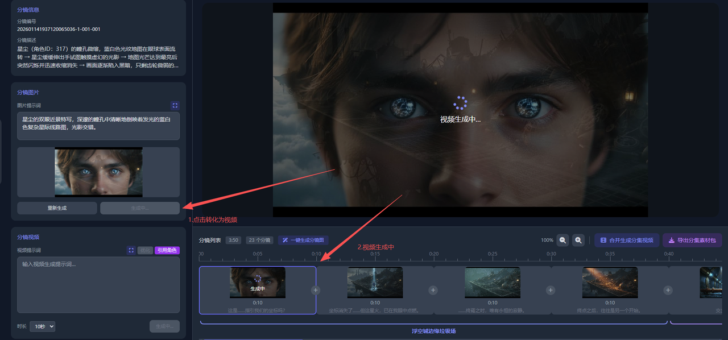Click the 分镜视频 section heading
This screenshot has width=728, height=340.
28,237
